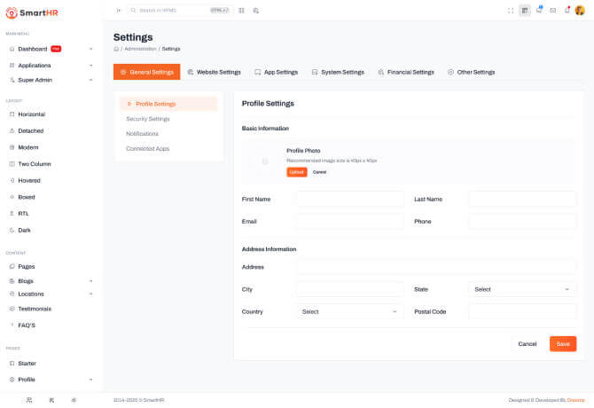Switch to the Financial Settings tab

pos(406,72)
